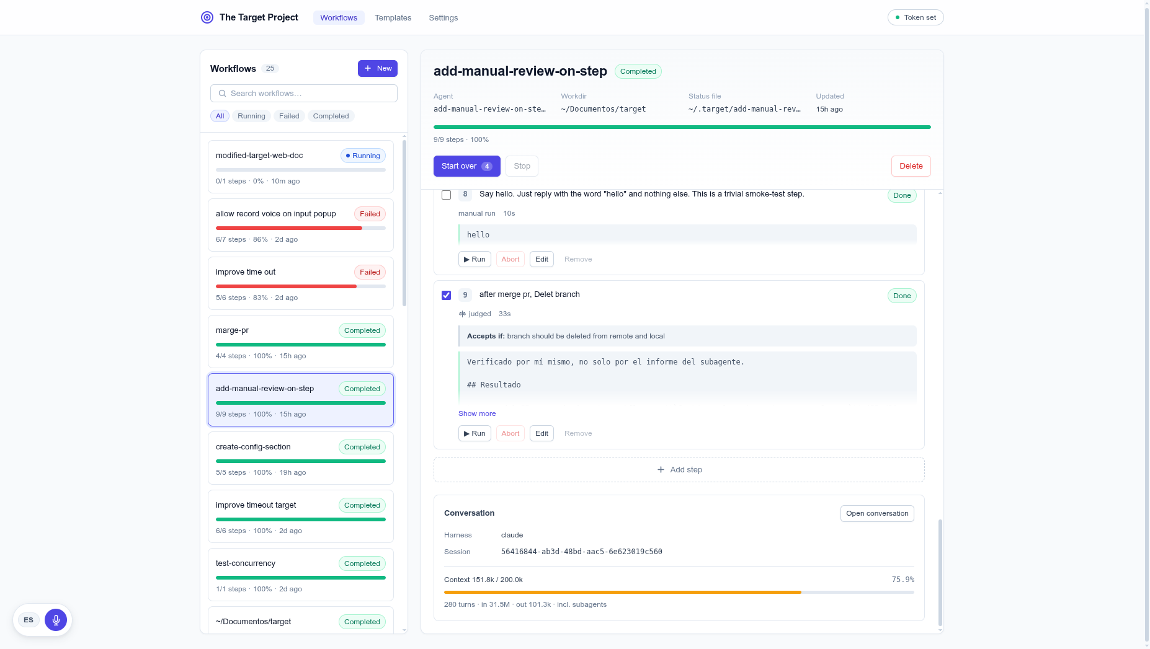Click the session ID 56416844-ab3d text
The image size is (1150, 649).
tap(582, 552)
